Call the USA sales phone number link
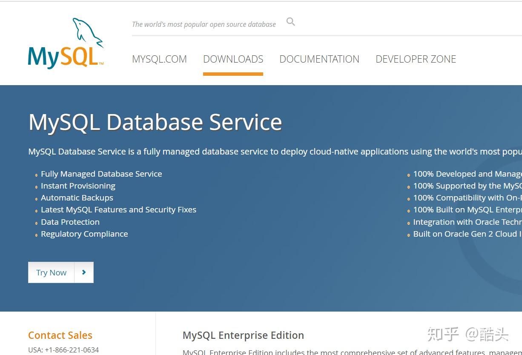The image size is (522, 355). pyautogui.click(x=63, y=349)
